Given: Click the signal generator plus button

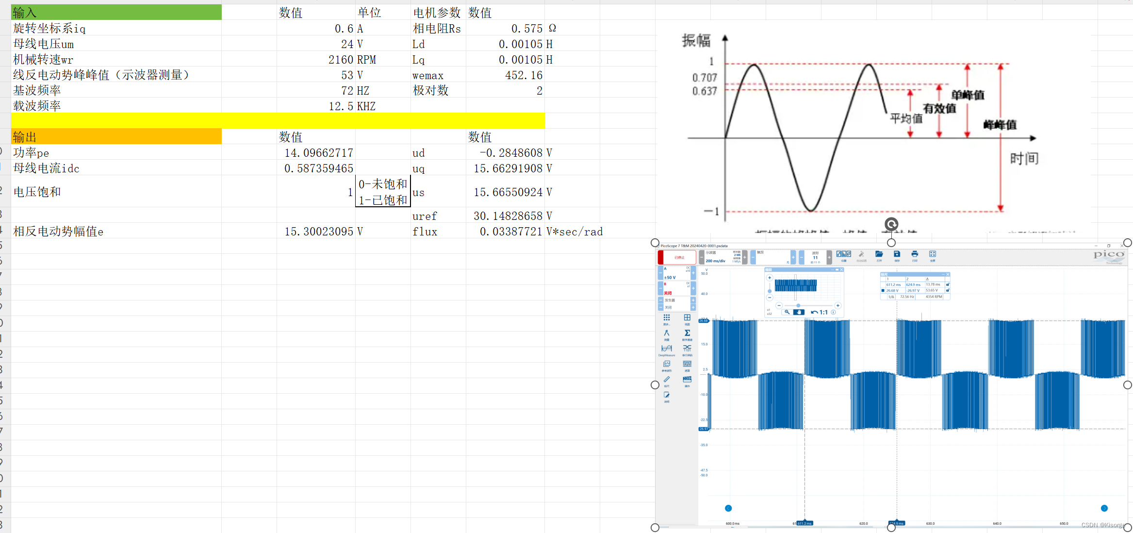Looking at the screenshot, I should point(693,300).
